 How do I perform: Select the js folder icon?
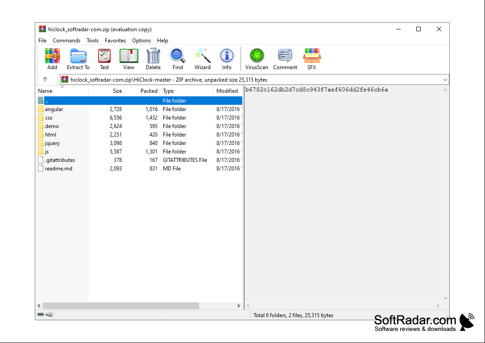pyautogui.click(x=41, y=152)
